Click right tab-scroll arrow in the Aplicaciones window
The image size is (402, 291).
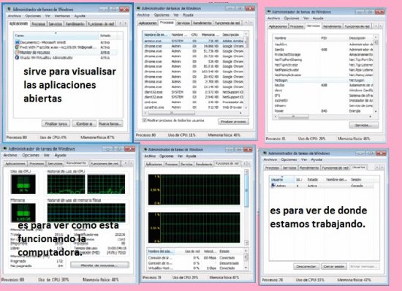point(126,23)
